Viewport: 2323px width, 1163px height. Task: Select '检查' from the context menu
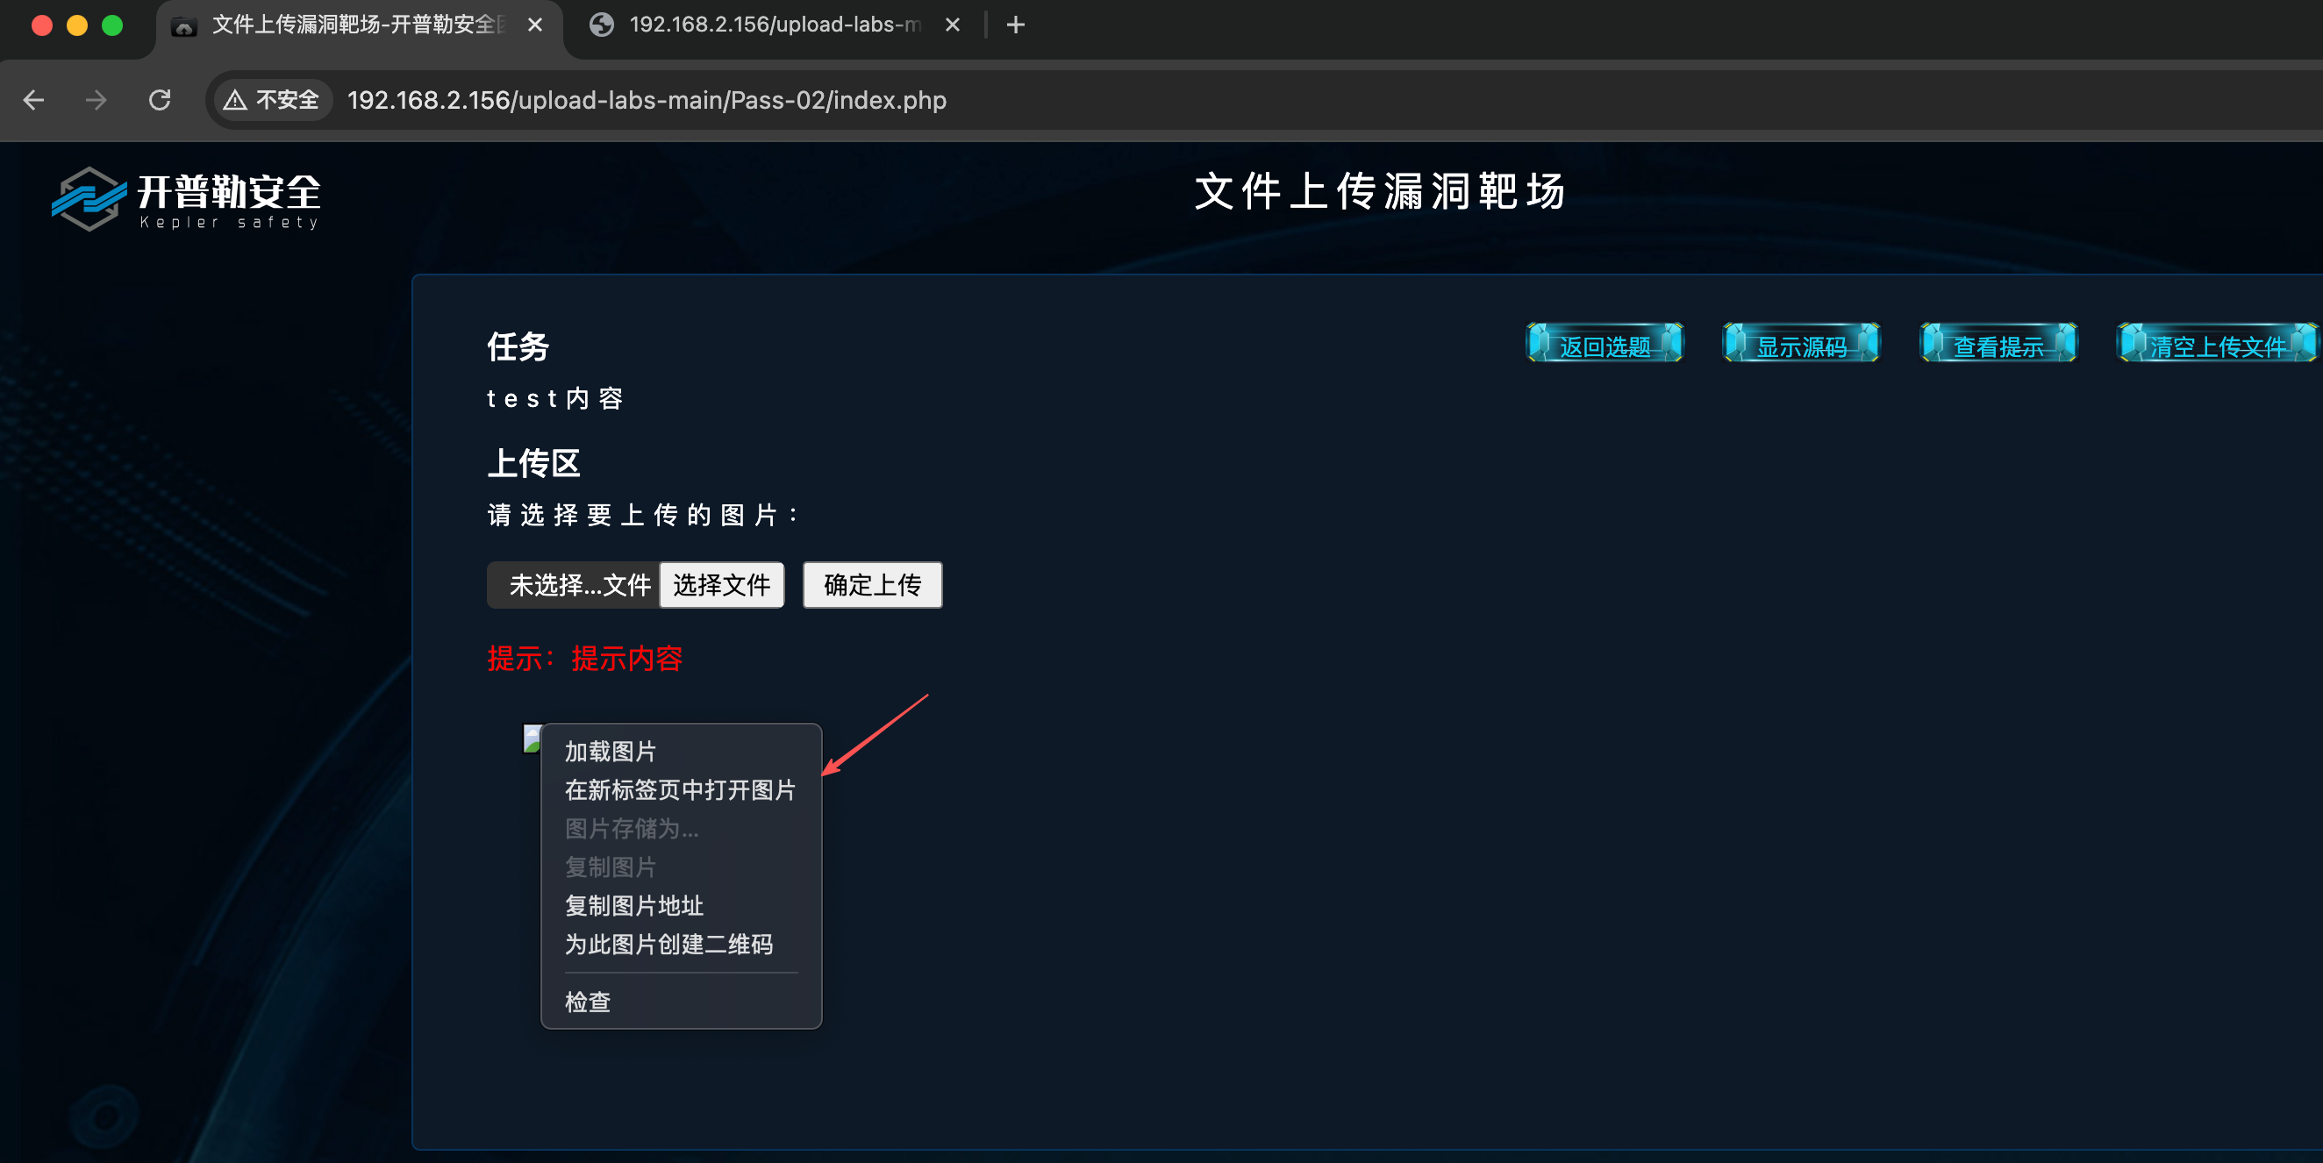[588, 1002]
